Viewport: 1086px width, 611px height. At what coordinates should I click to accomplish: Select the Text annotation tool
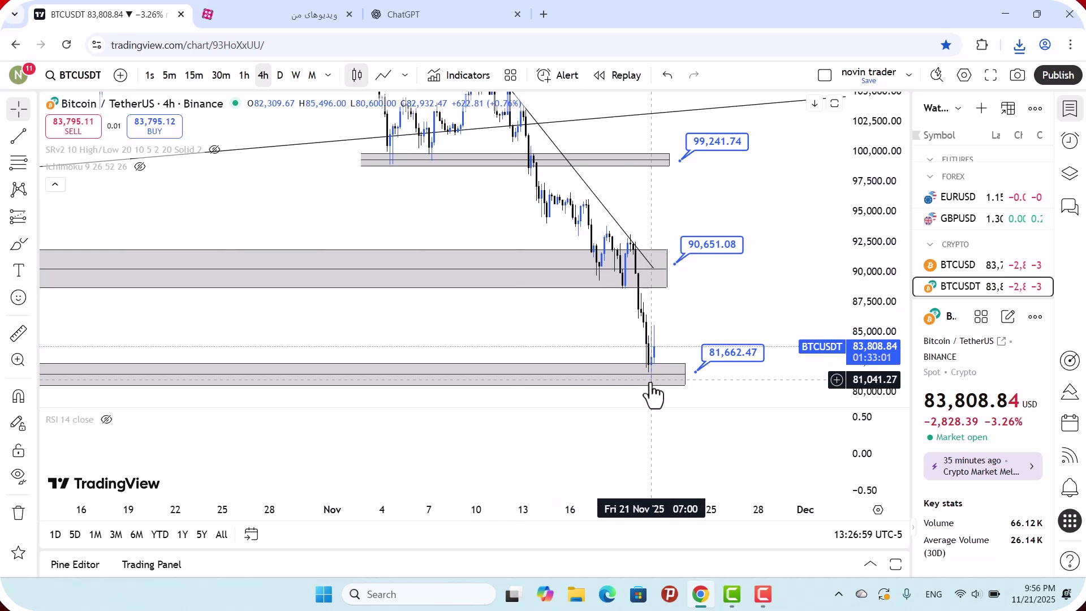click(19, 270)
